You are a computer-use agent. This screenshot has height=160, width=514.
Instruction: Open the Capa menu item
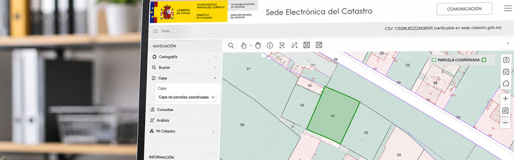(x=184, y=78)
